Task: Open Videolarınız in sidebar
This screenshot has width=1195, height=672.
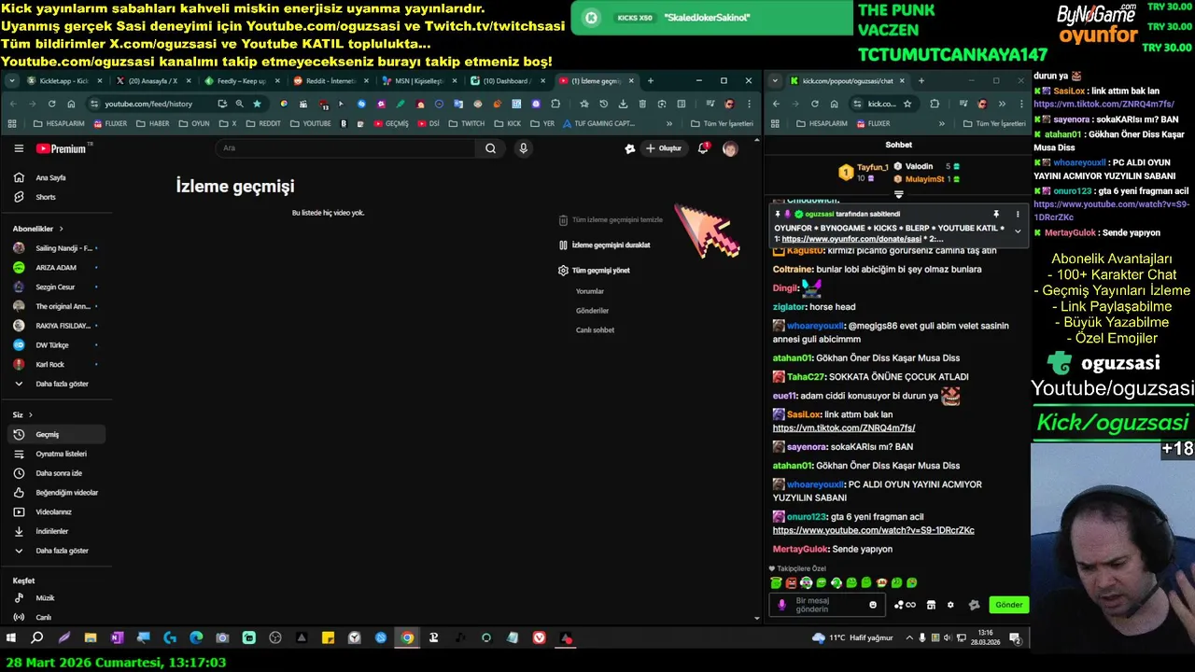Action: tap(56, 511)
